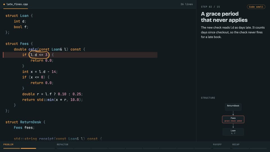Click the active orange step-two progress segment
The height and width of the screenshot is (152, 270).
[28, 148]
